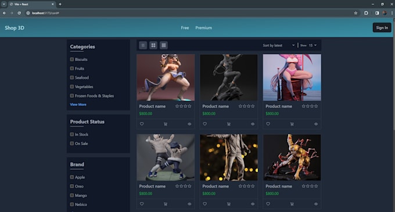Add the two fighting ninja figures to cart
The width and height of the screenshot is (395, 212).
pos(166,204)
